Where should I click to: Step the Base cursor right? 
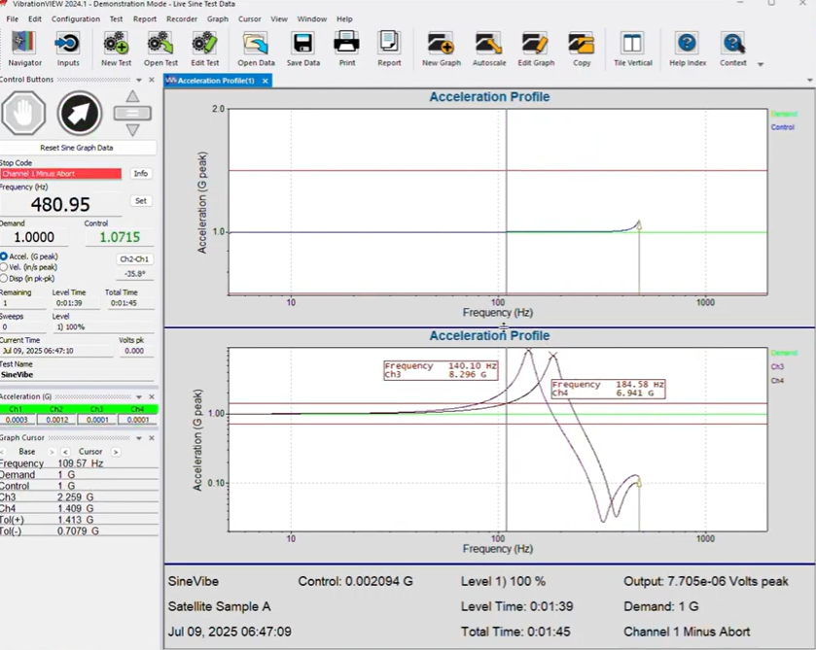(51, 452)
